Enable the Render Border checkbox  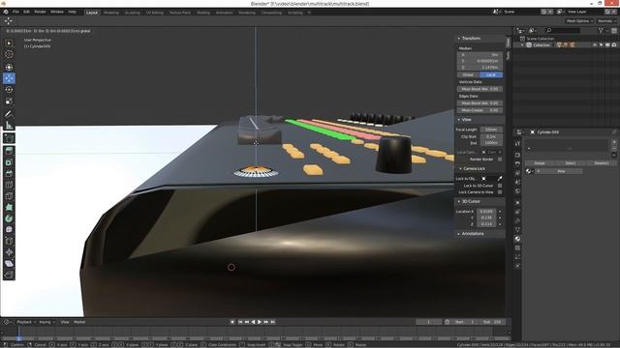coord(500,159)
